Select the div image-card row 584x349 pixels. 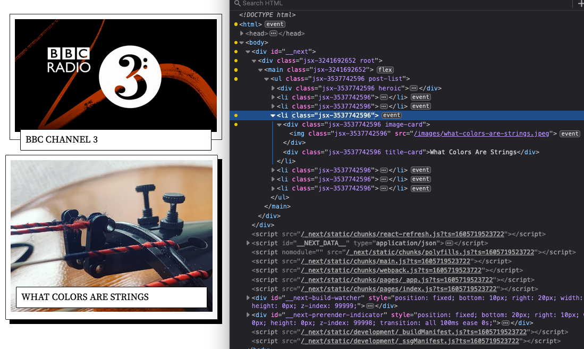pos(357,124)
